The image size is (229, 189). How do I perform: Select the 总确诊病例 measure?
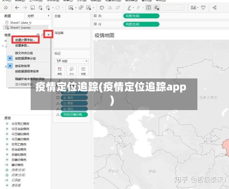point(19,160)
